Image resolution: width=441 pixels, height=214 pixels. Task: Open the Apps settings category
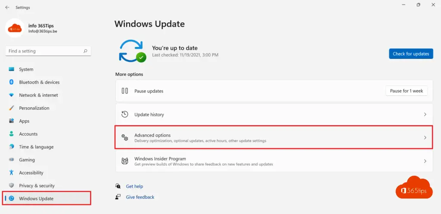click(x=24, y=121)
